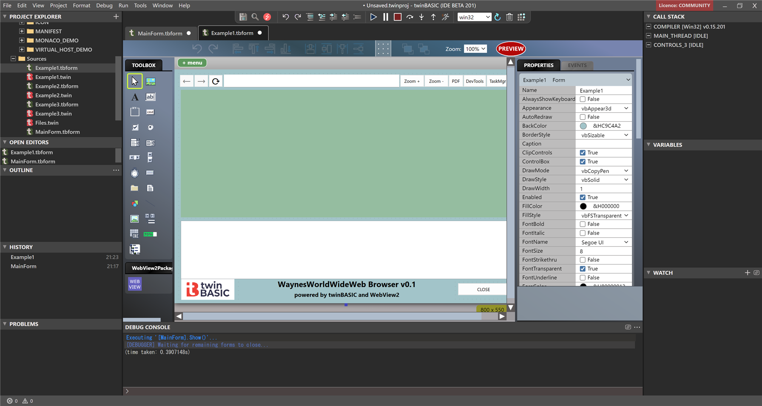This screenshot has width=762, height=406.
Task: Select the TextBox control tool
Action: click(x=150, y=97)
